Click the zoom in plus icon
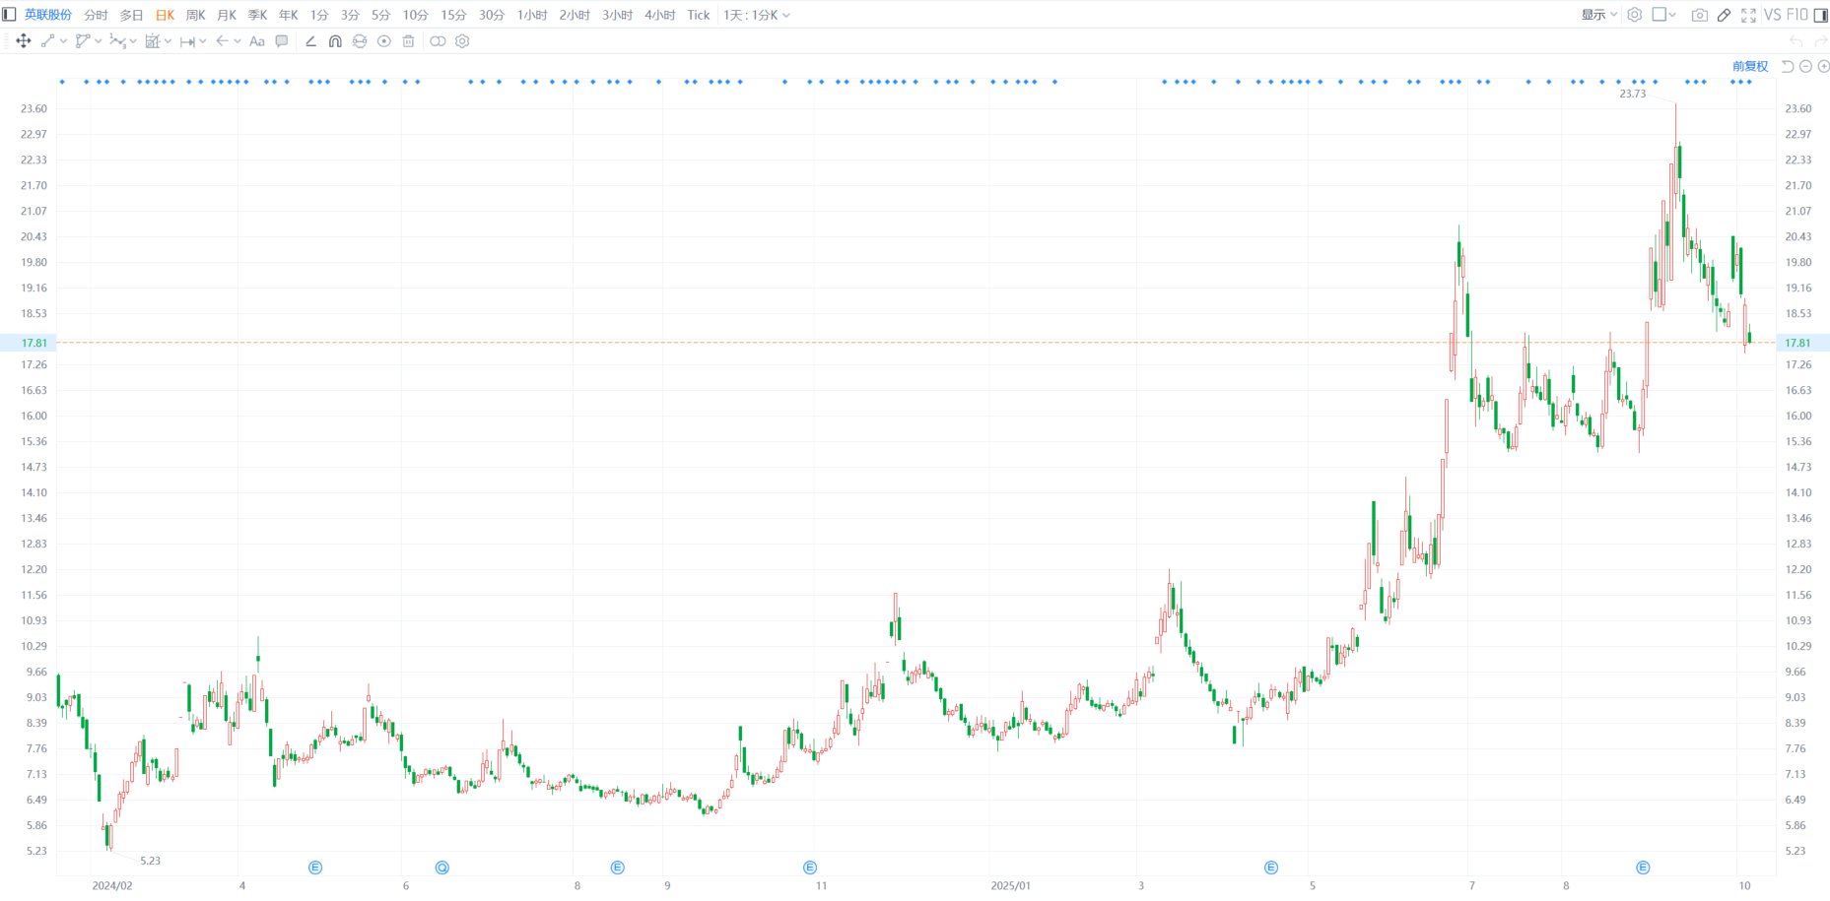Viewport: 1830px width, 901px height. click(1823, 66)
